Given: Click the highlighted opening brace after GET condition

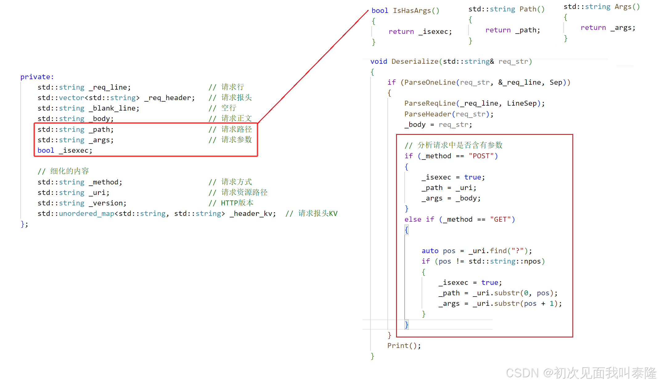Looking at the screenshot, I should [407, 230].
